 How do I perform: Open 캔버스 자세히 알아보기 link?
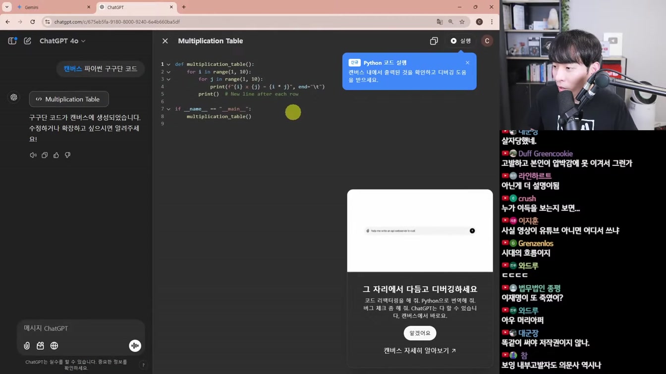pos(420,350)
